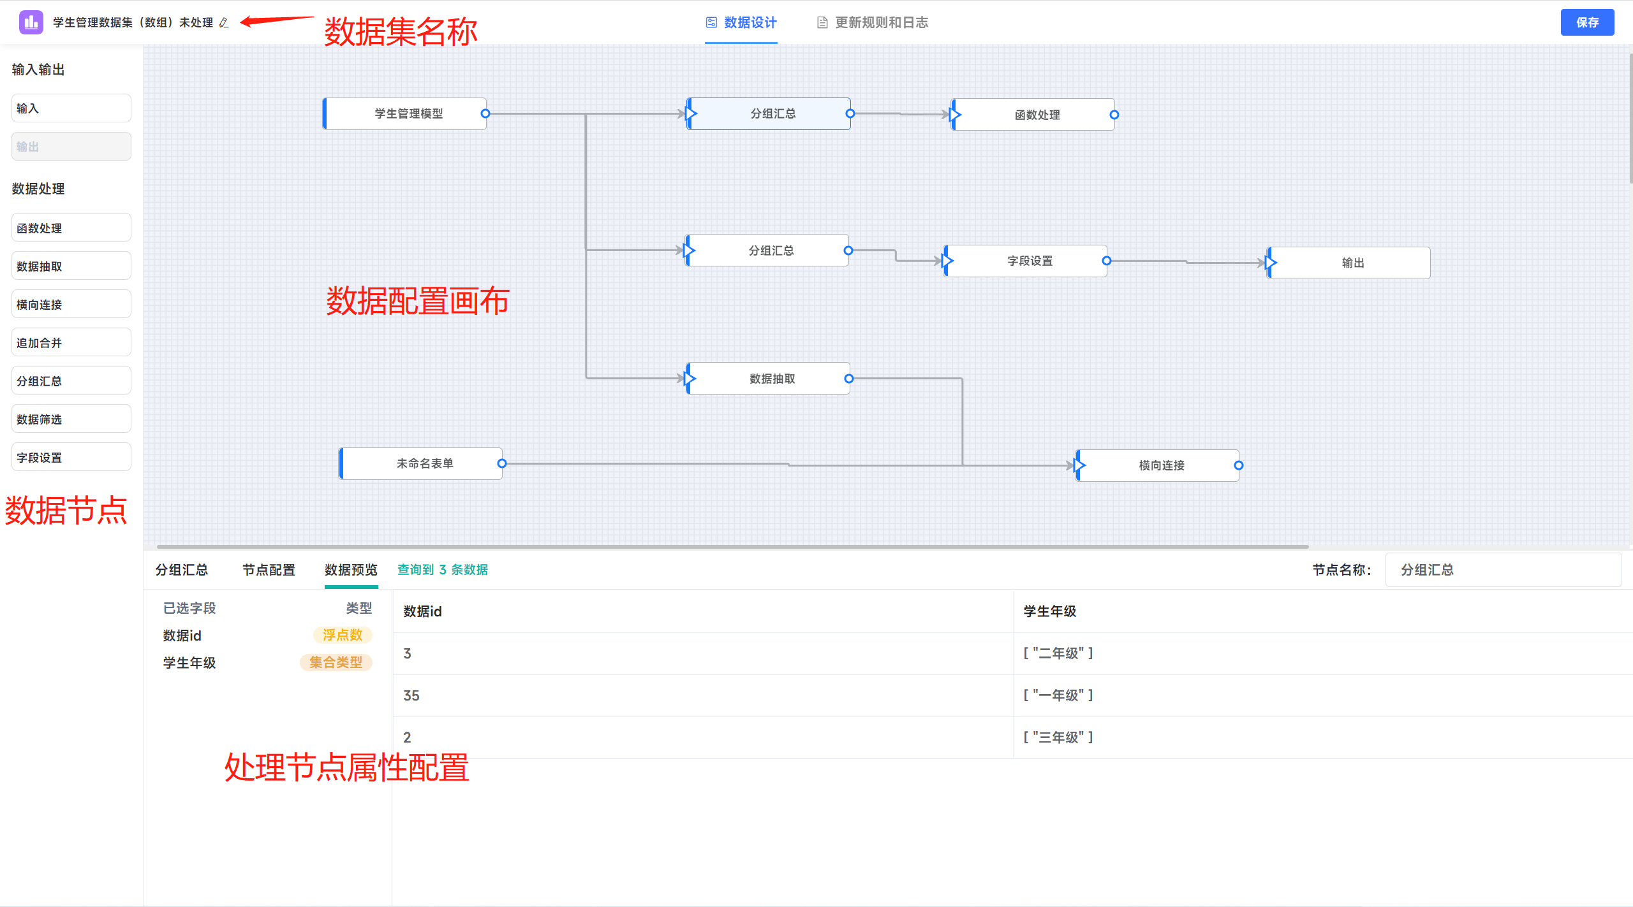Select highlighted top 分组汇总 canvas node
The image size is (1633, 907).
[770, 113]
